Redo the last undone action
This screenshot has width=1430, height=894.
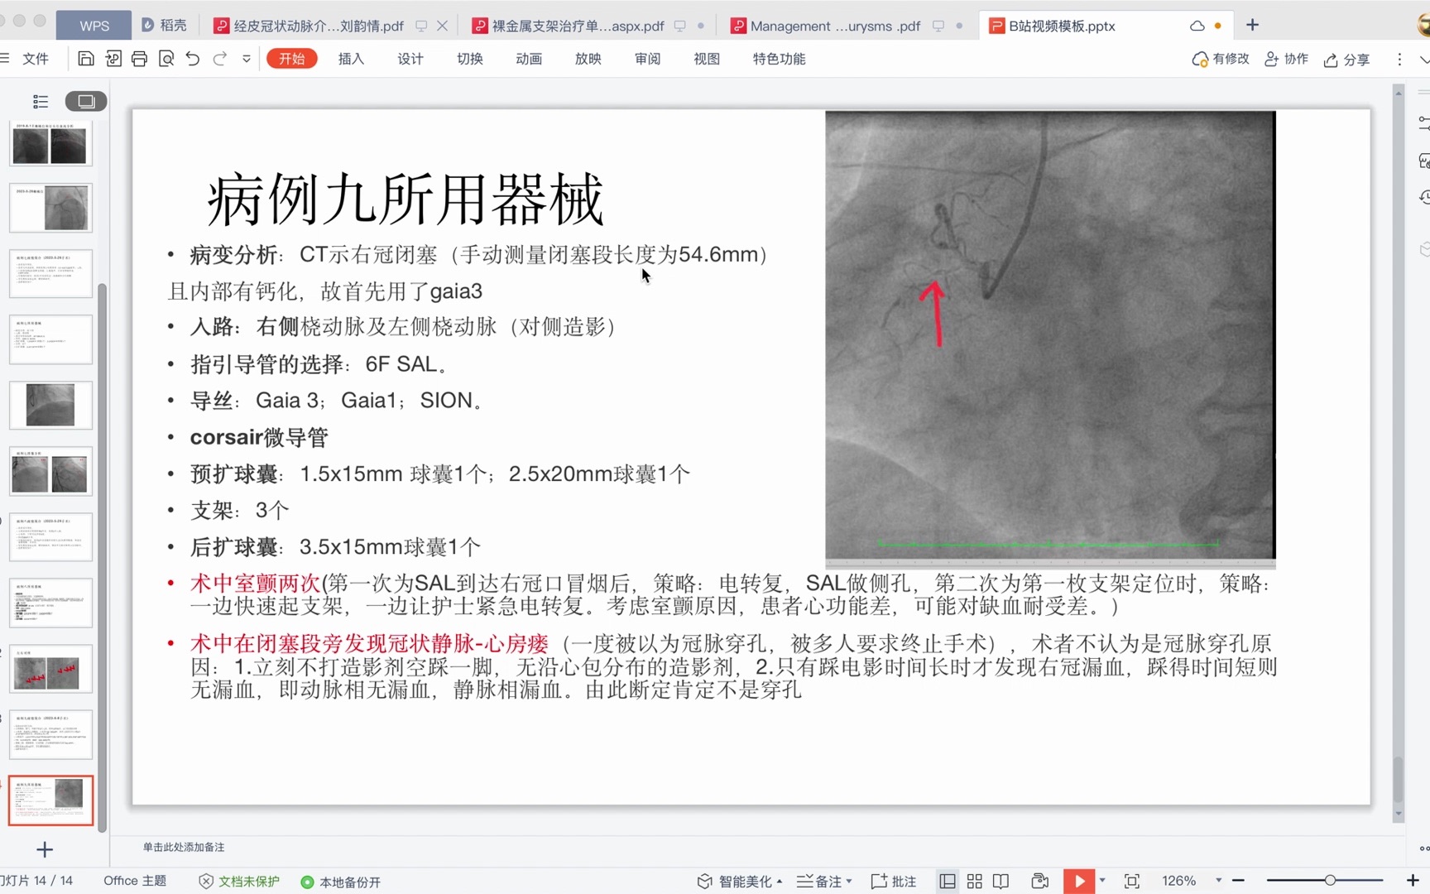tap(220, 59)
